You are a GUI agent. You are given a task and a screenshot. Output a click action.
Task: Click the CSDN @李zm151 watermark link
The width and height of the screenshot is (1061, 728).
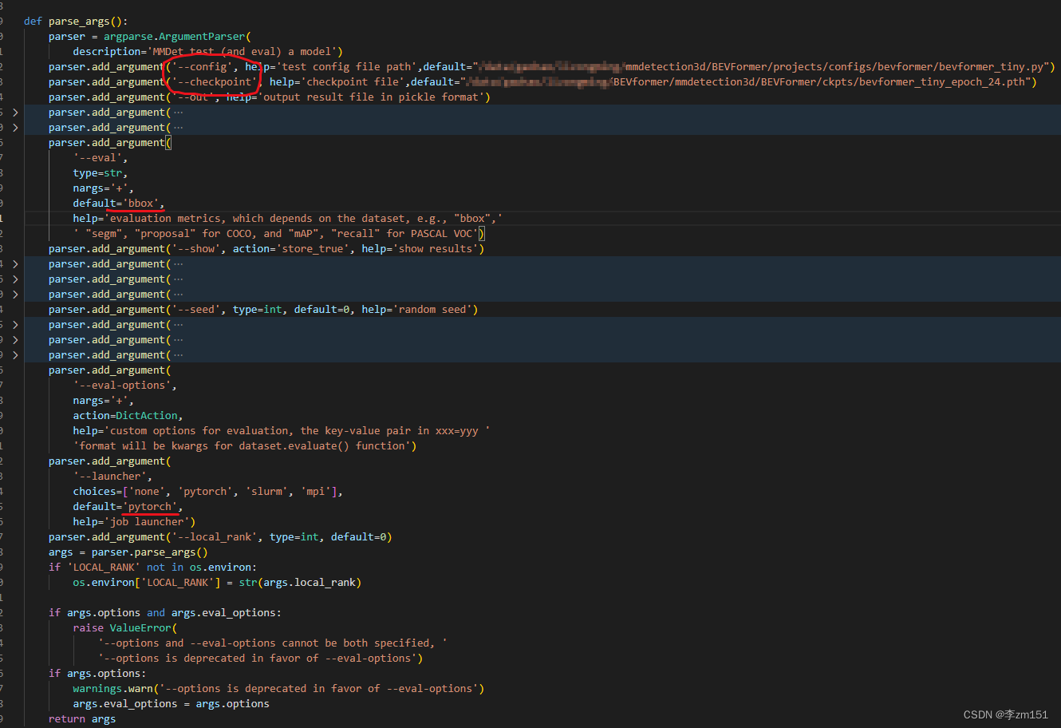pos(1004,714)
